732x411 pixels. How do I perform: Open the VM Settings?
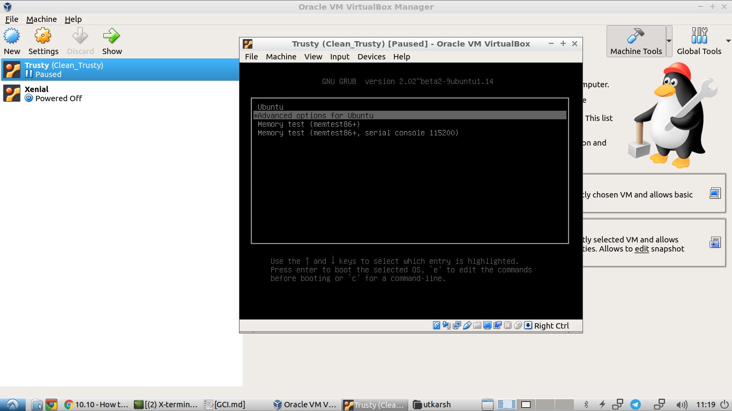tap(43, 40)
